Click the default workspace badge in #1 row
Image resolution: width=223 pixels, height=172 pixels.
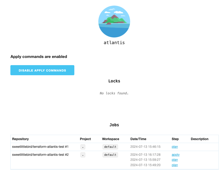110,147
